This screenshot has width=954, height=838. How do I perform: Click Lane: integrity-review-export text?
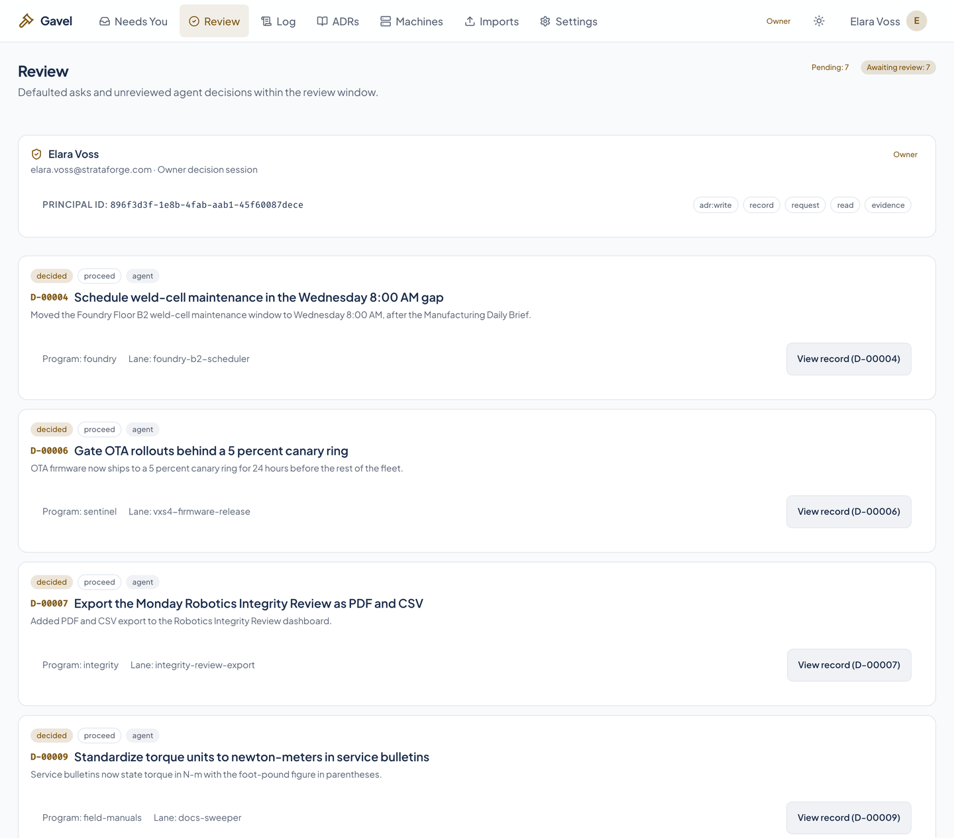click(193, 665)
